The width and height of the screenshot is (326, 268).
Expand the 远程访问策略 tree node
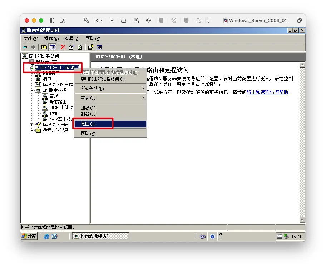(31, 125)
